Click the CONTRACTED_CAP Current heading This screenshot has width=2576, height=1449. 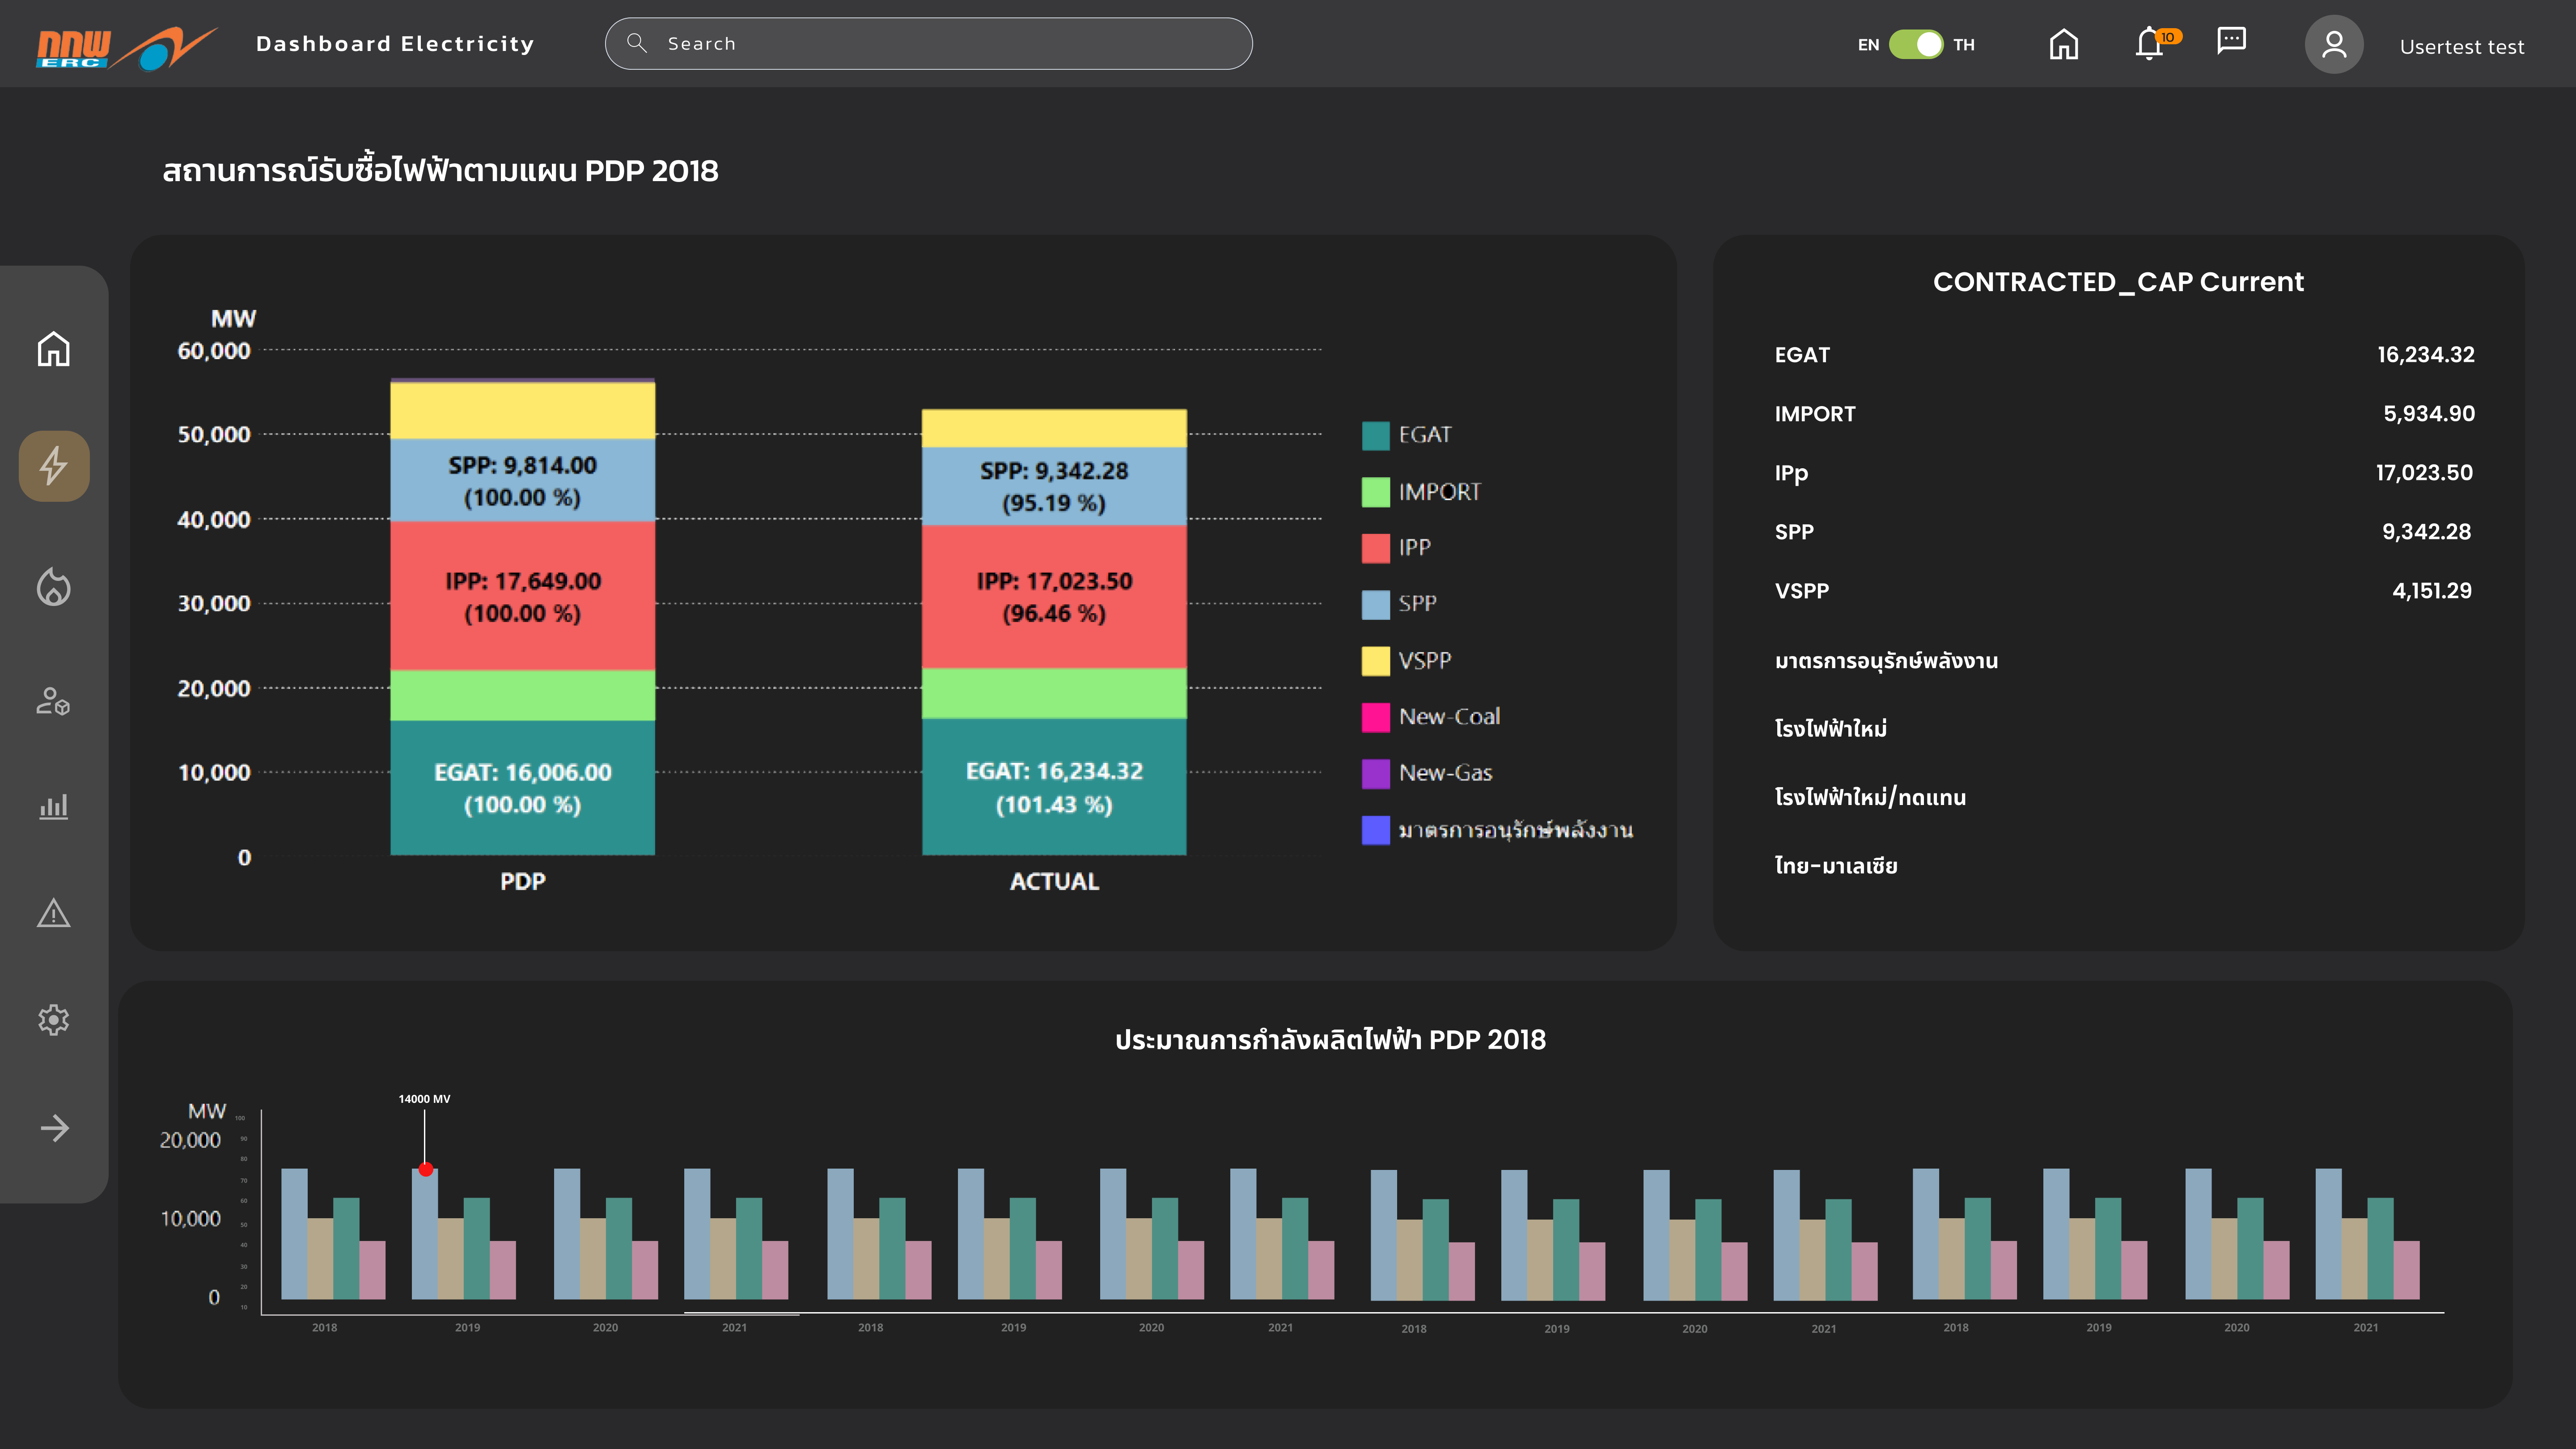coord(2118,282)
